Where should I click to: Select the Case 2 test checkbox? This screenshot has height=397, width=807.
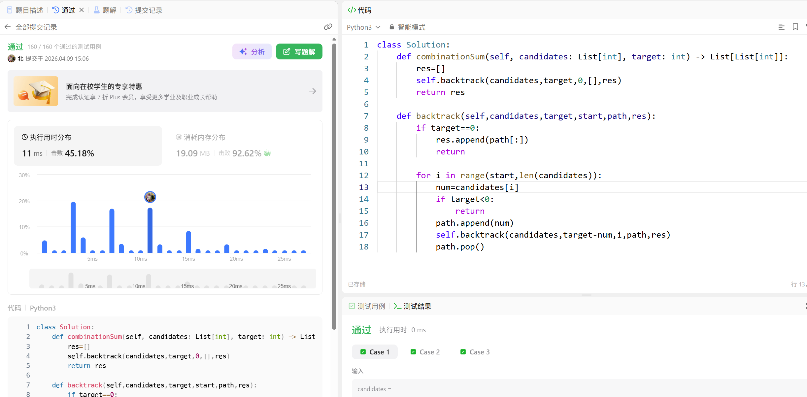click(x=413, y=352)
